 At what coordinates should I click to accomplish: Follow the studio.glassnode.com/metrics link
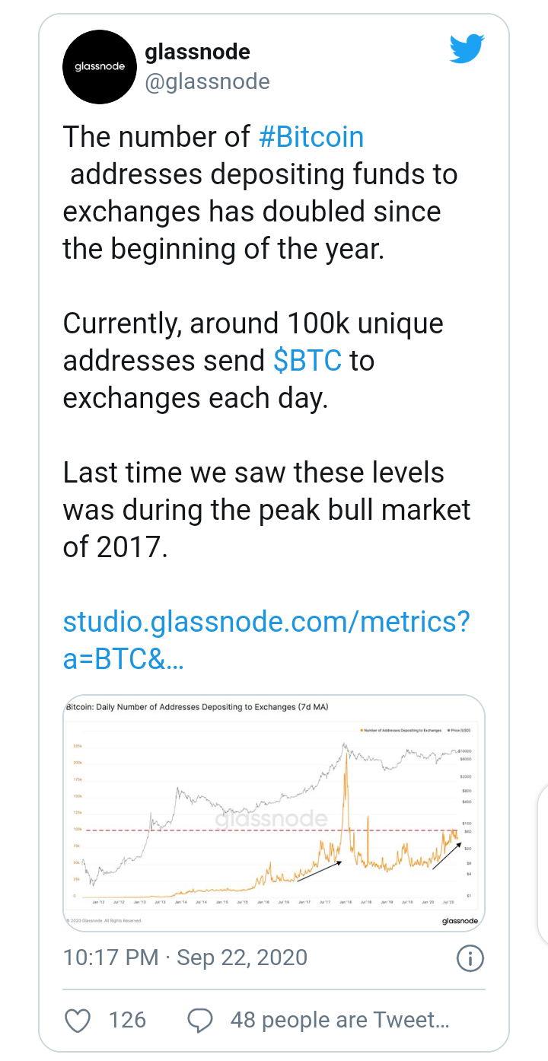(x=266, y=641)
